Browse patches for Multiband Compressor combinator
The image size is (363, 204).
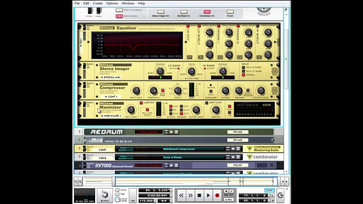coord(233,149)
